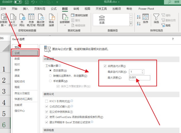Screen dimensions: 181x133
Task: Click 编辑链接 (Edit Links) ribbon item
Action: [78, 25]
